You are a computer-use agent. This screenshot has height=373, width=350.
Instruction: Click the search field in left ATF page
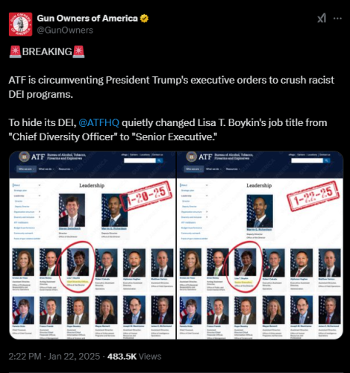[140, 160]
